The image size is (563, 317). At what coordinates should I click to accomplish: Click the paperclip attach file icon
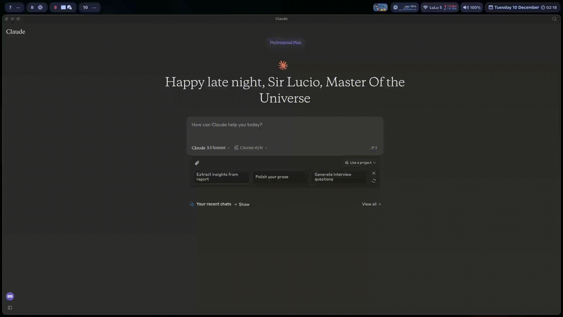pyautogui.click(x=197, y=163)
